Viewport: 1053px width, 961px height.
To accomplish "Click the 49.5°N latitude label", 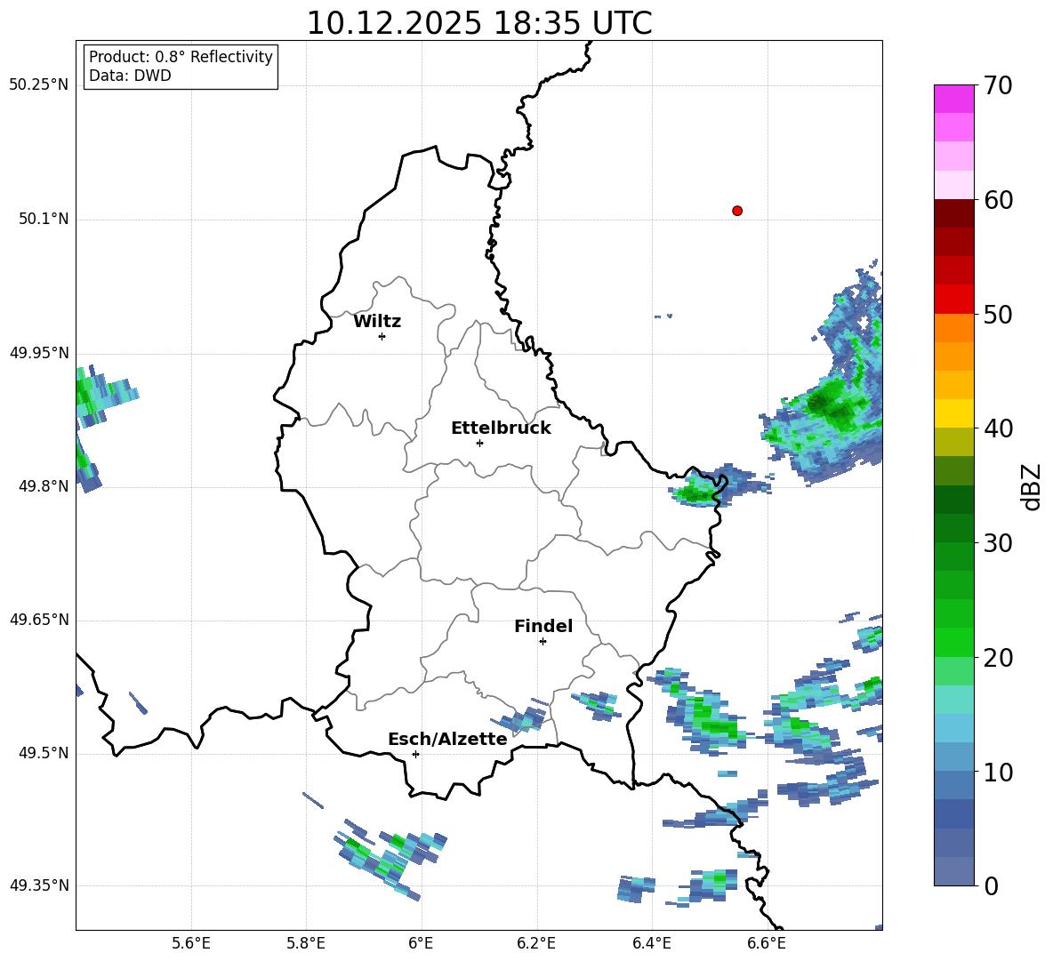I will tap(44, 753).
